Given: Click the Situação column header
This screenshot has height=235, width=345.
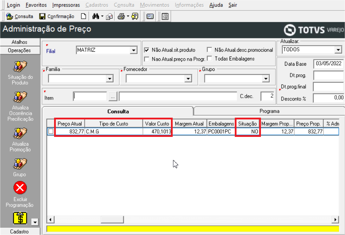Looking at the screenshot, I should (248, 124).
